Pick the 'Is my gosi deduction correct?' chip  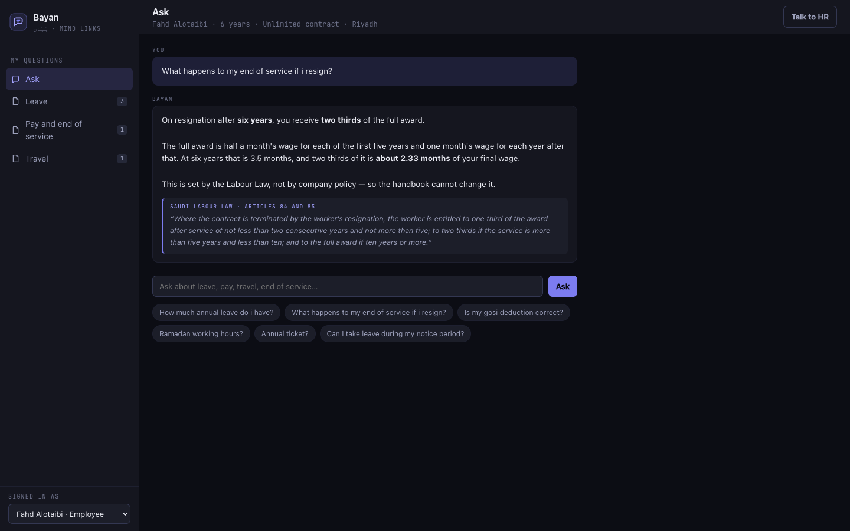coord(514,313)
